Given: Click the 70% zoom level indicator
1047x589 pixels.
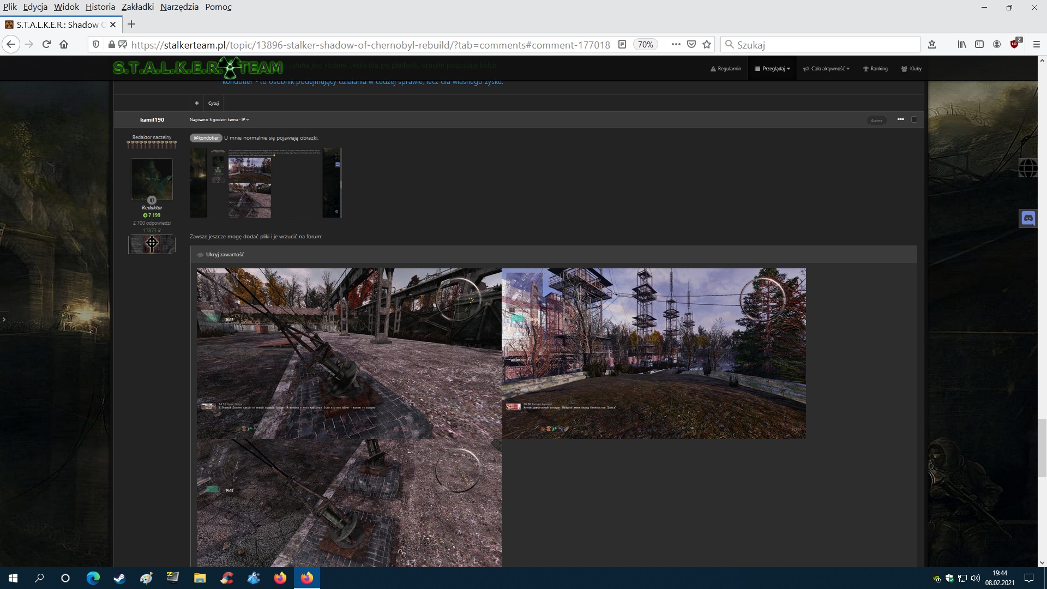Looking at the screenshot, I should (646, 45).
